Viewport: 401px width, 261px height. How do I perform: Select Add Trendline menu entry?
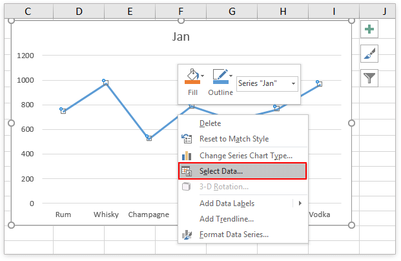point(227,219)
